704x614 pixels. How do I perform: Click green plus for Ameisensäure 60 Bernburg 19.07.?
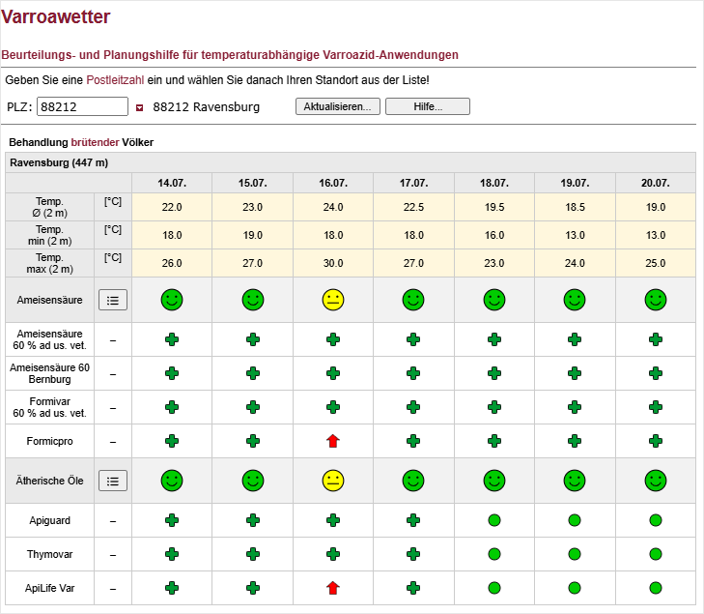click(x=575, y=373)
